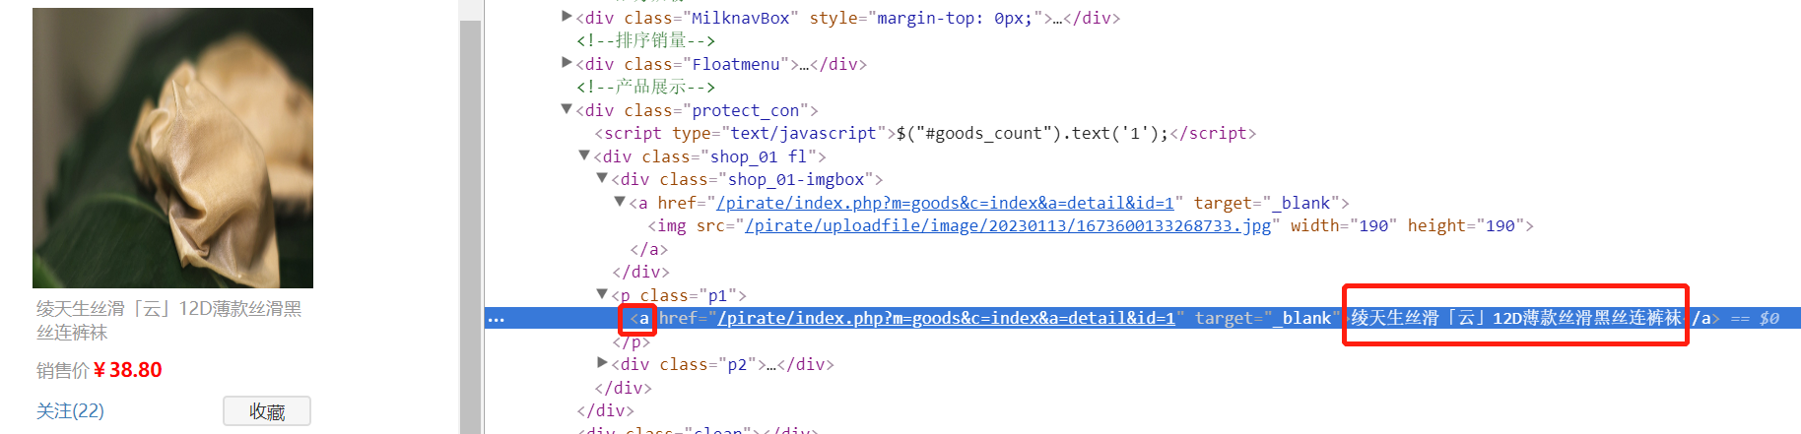Screen dimensions: 1801x434
Task: Open detail href link in highlighted anchor
Action: (946, 318)
